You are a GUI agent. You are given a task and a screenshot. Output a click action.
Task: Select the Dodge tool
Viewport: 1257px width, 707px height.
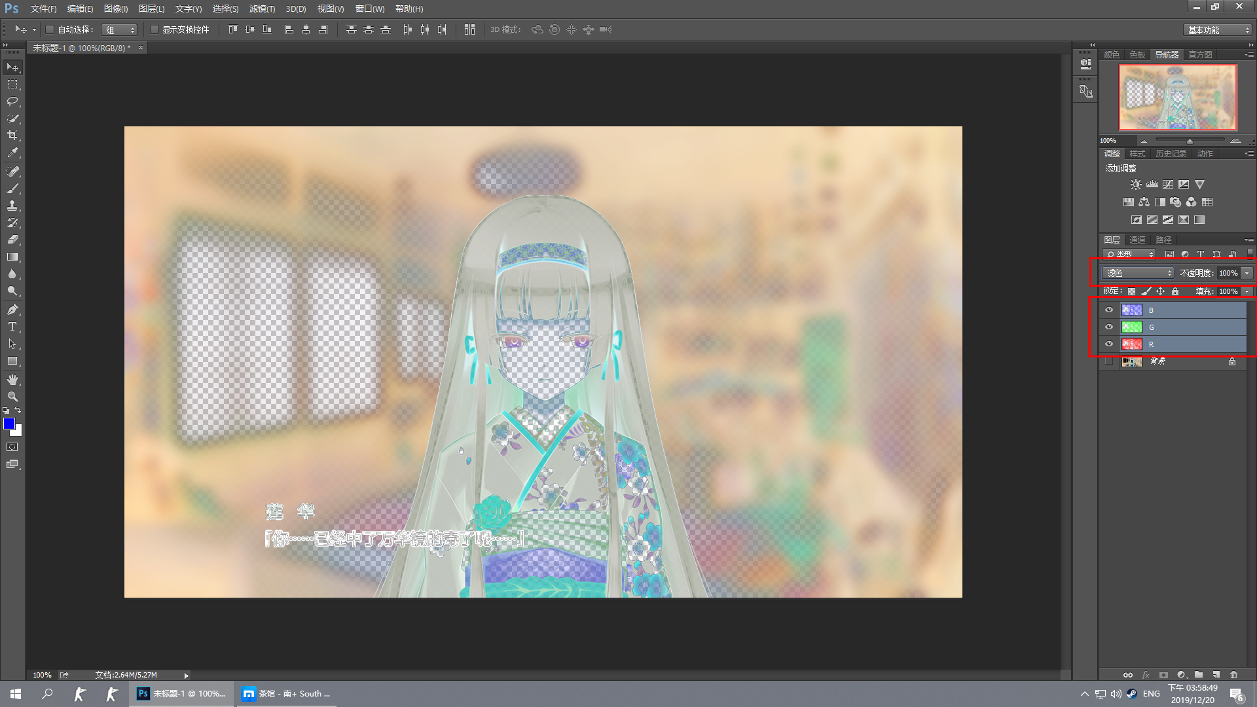(12, 291)
